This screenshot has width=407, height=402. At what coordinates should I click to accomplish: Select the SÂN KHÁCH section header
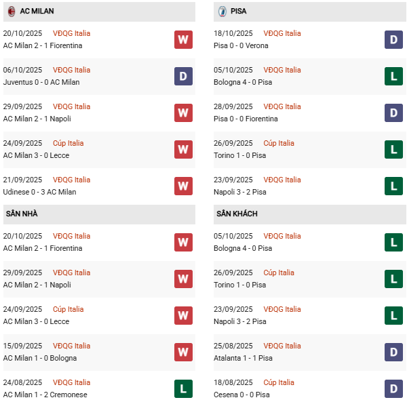click(237, 214)
